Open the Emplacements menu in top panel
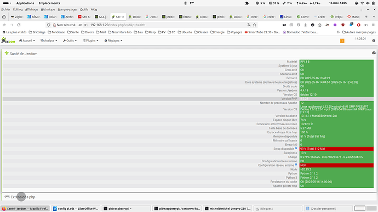 49,3
